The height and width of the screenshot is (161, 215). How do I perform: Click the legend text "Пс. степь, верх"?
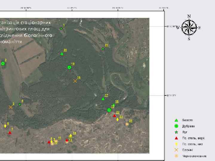(193, 138)
